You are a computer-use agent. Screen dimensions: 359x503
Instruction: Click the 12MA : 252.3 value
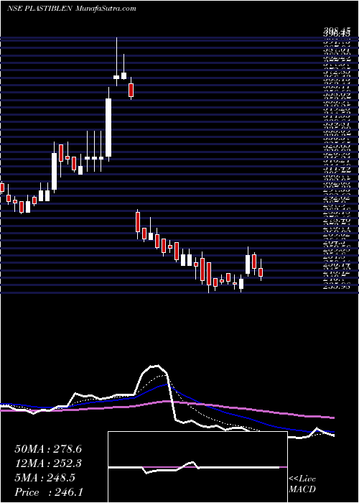[48, 463]
